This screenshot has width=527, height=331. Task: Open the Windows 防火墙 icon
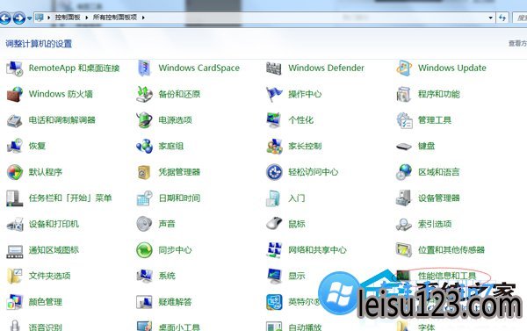pyautogui.click(x=14, y=94)
